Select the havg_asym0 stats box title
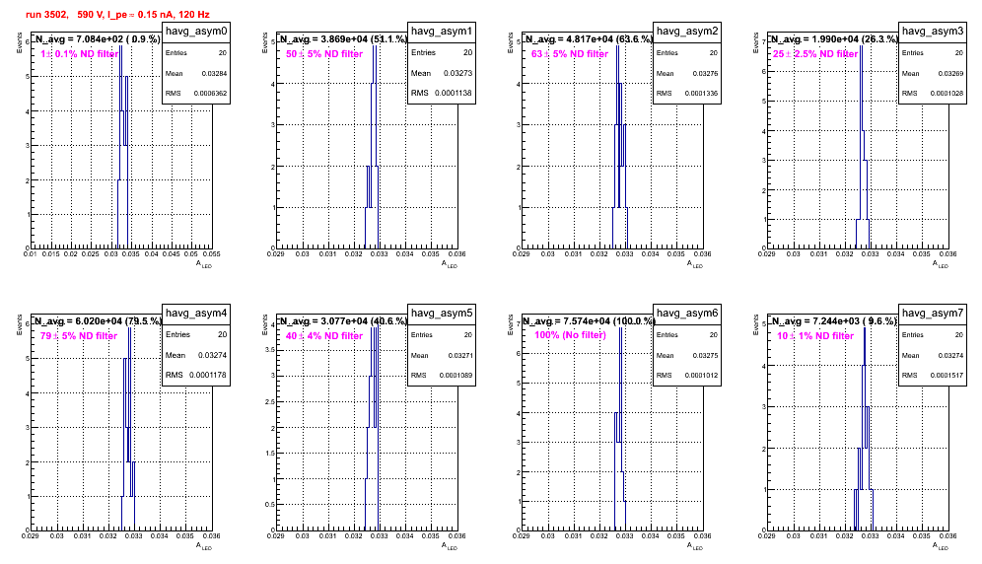The height and width of the screenshot is (564, 982). tap(196, 31)
